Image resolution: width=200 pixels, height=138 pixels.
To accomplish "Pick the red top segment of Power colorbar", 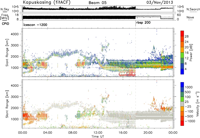I will 182,33.
